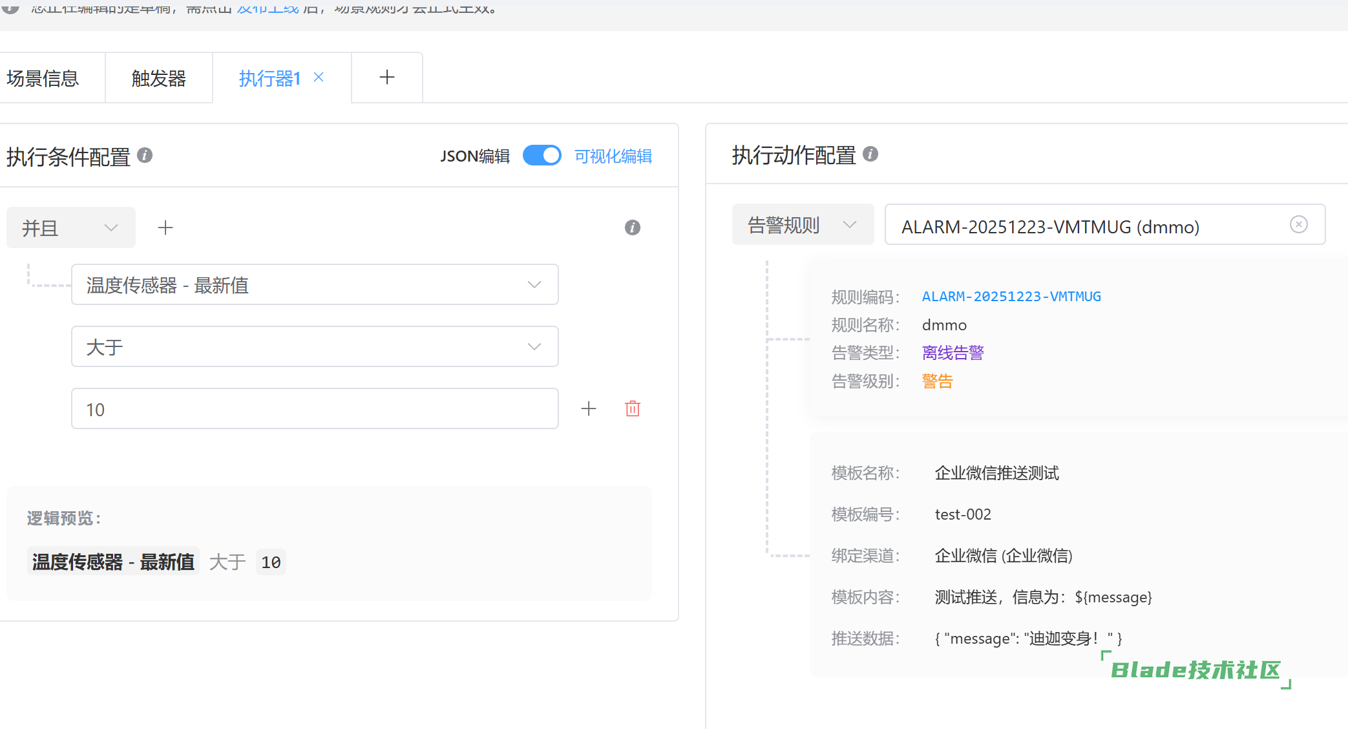The width and height of the screenshot is (1348, 729).
Task: Add new executor tab with plus
Action: [x=386, y=78]
